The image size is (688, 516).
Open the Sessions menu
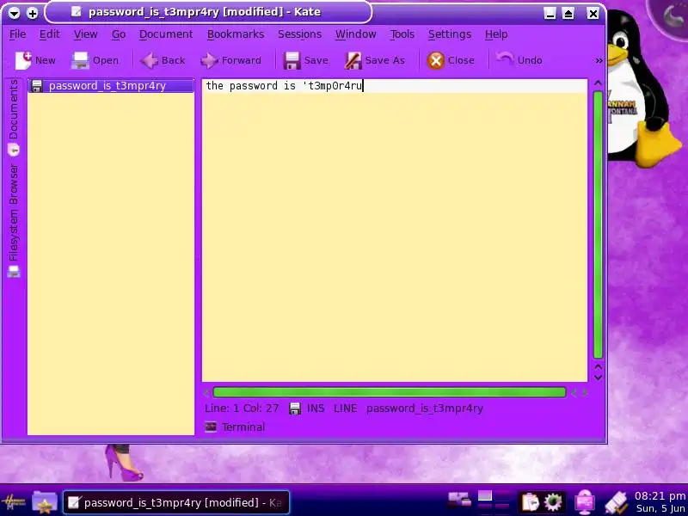point(299,34)
